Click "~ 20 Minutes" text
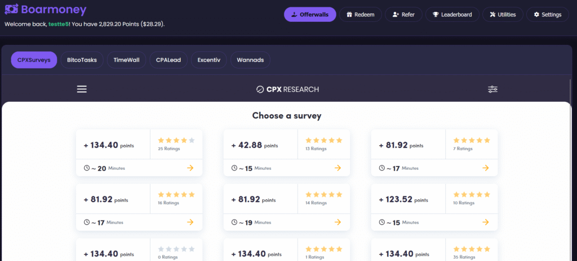577x261 pixels. pyautogui.click(x=108, y=168)
